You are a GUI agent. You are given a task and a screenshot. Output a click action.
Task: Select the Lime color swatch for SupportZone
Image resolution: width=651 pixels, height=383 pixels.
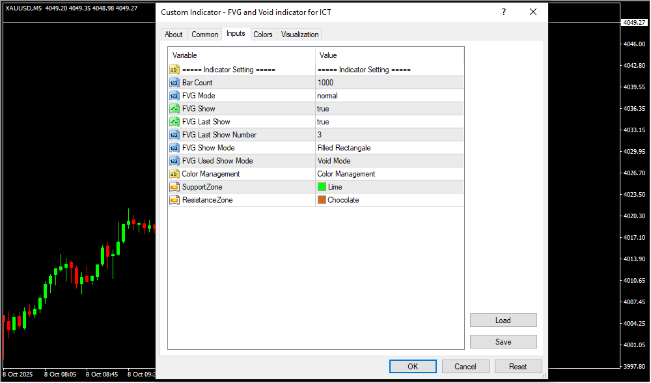pos(322,187)
